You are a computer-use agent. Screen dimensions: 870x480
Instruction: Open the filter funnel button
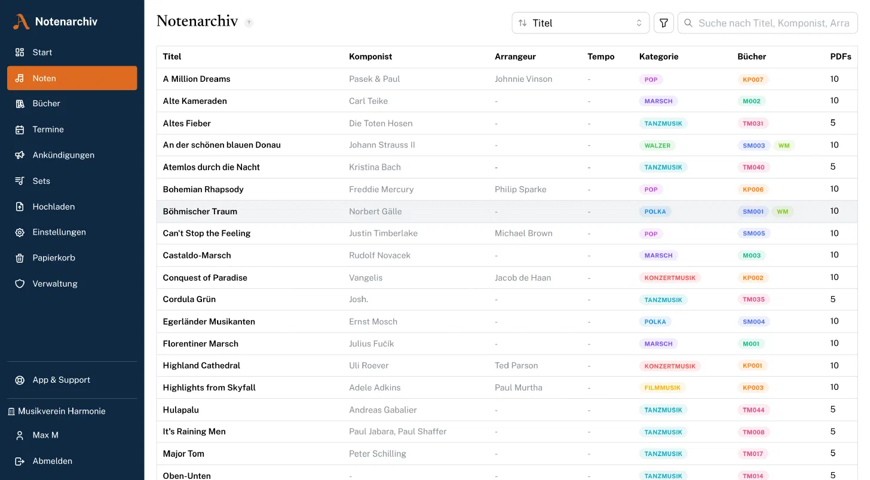(664, 23)
